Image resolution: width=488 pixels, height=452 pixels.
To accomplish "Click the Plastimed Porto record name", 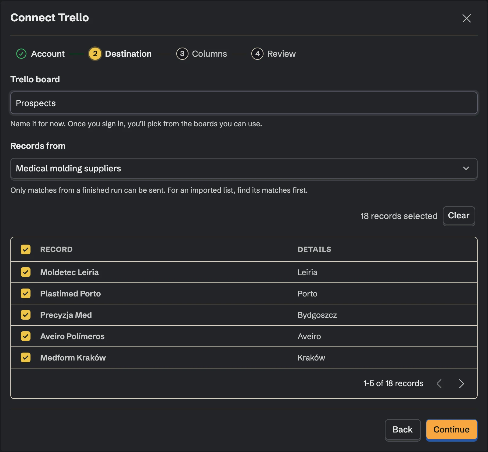I will 70,293.
